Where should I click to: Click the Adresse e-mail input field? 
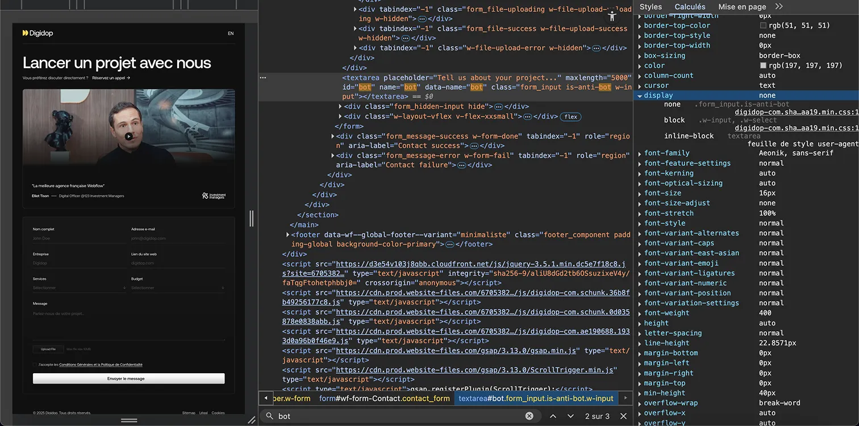(178, 239)
